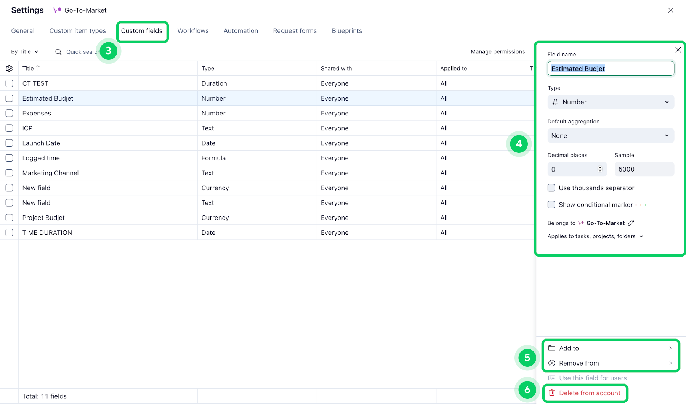The width and height of the screenshot is (686, 404).
Task: Switch to the Workflows tab
Action: [x=193, y=31]
